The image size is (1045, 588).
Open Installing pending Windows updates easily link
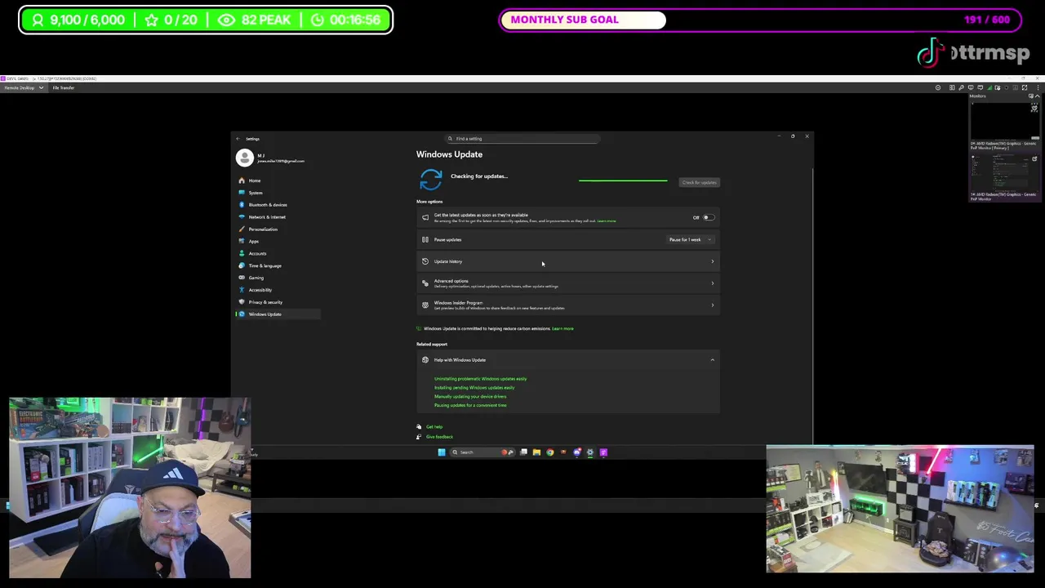click(474, 388)
